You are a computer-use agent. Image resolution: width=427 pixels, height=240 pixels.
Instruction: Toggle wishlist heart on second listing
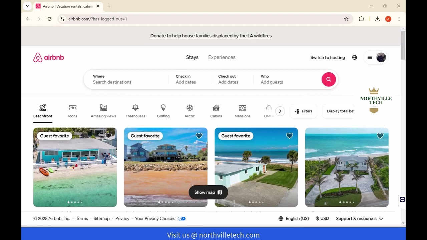pos(199,136)
